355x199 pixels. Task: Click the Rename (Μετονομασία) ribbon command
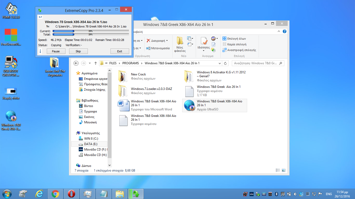158,48
